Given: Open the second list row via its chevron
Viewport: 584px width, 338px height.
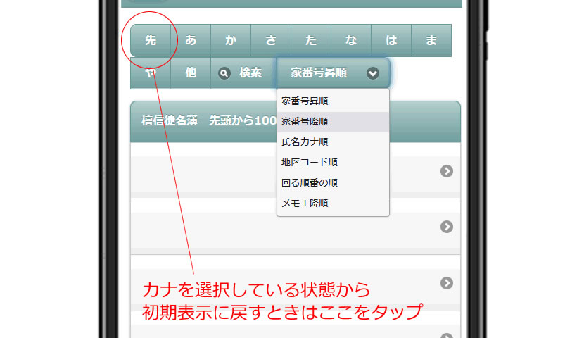Looking at the screenshot, I should coord(447,227).
